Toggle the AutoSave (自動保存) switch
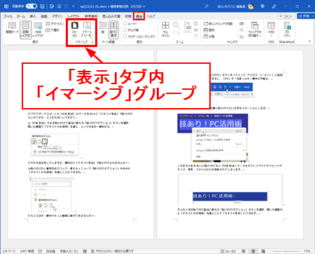 31,6
